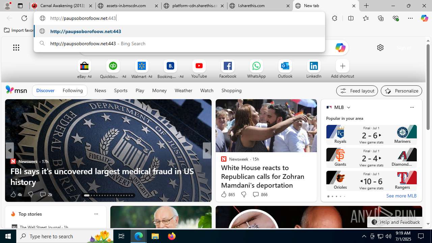Open a new tab with plus button
Screen dimensions: 432x243
click(366, 6)
